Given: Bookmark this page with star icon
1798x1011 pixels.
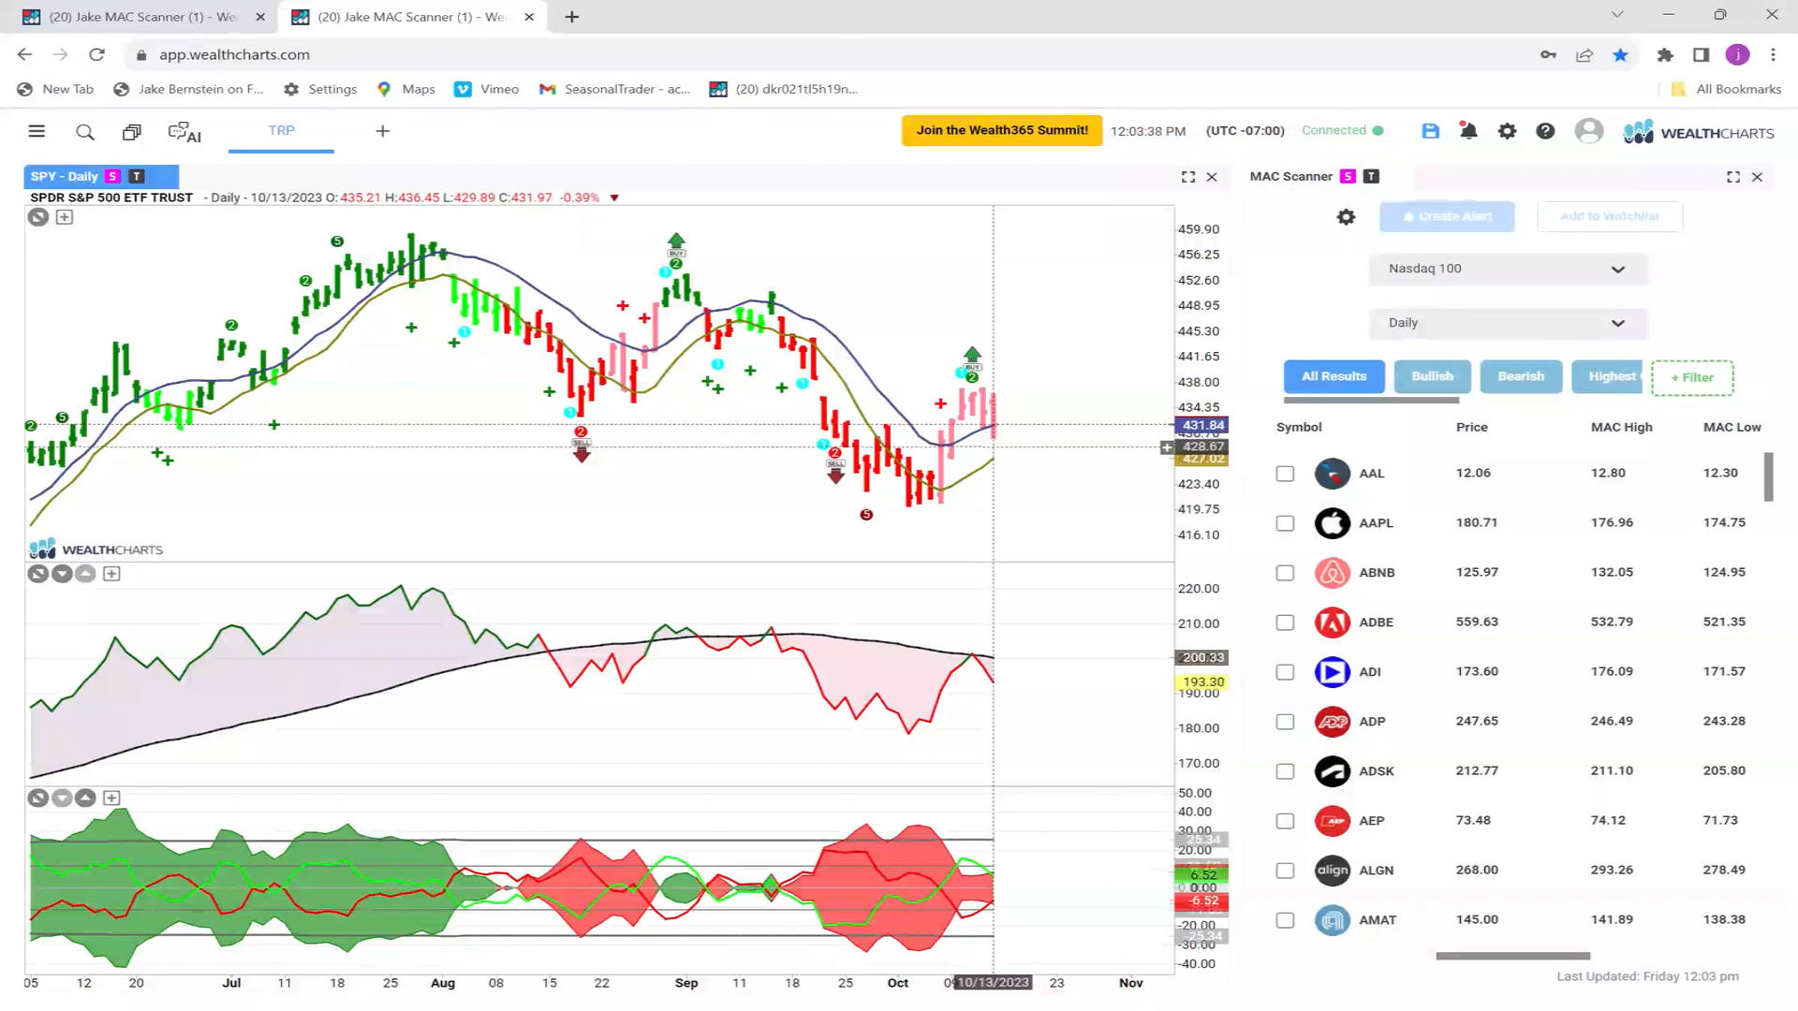Looking at the screenshot, I should (1620, 55).
